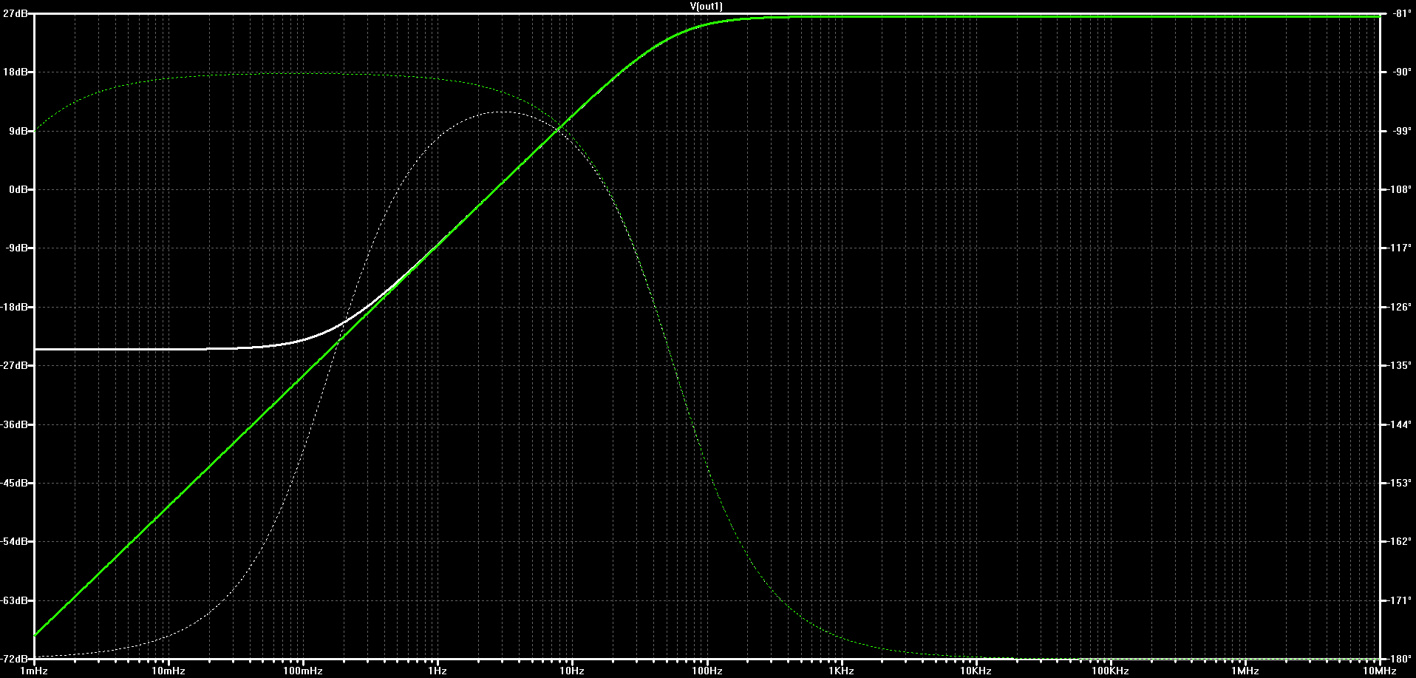Click the 100mHz frequency axis label
The height and width of the screenshot is (678, 1416).
click(x=303, y=671)
